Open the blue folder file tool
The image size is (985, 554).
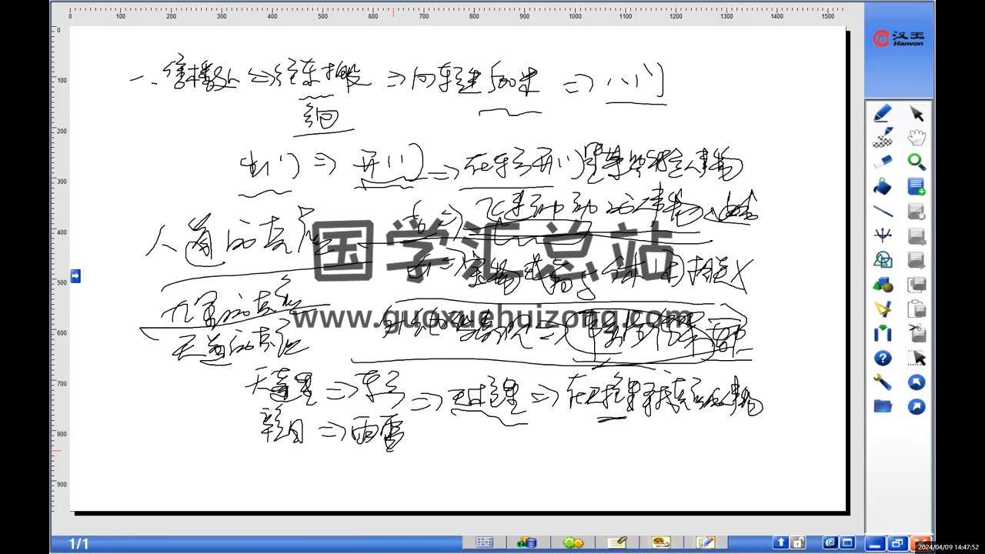[883, 406]
